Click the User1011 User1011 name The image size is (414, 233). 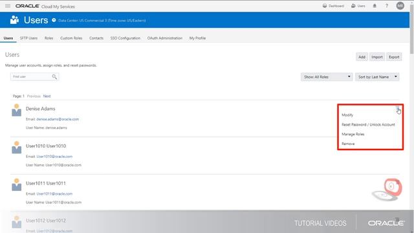pos(46,183)
